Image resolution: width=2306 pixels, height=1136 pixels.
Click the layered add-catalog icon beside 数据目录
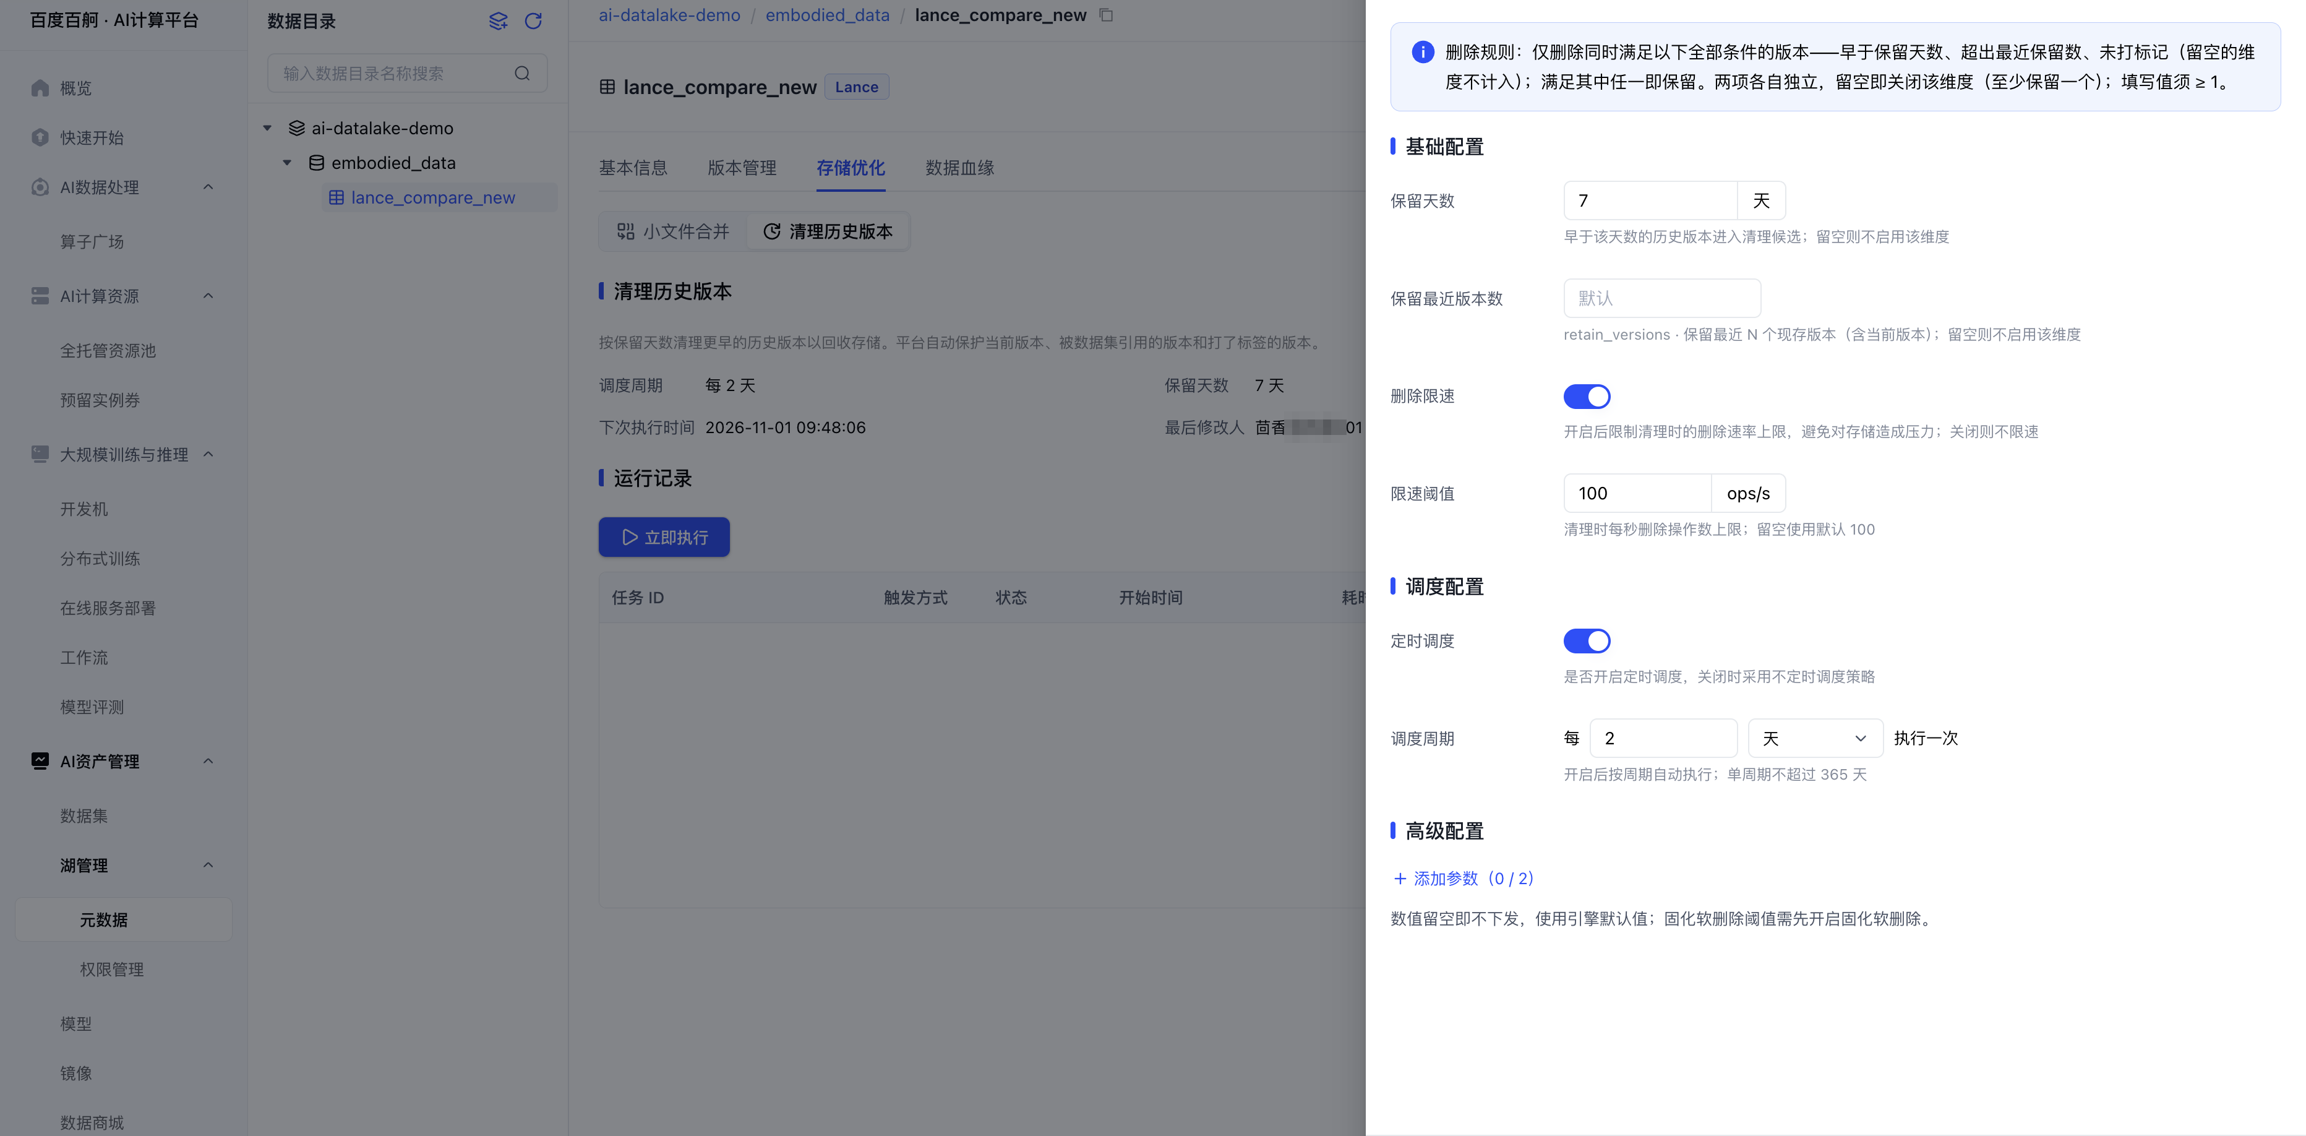tap(499, 20)
